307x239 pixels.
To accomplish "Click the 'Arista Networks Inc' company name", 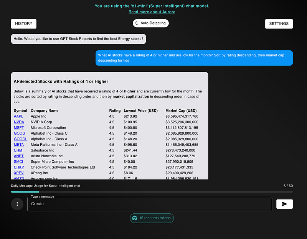I will point(46,156).
